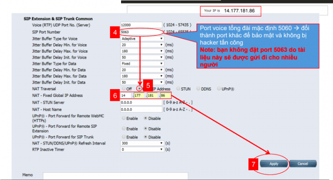The width and height of the screenshot is (333, 180).
Task: Open Jitter Buffer Delay Init. for Data dropdown
Action: [x=142, y=83]
